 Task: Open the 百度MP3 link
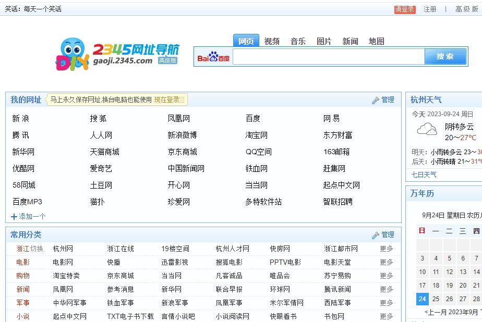(27, 202)
